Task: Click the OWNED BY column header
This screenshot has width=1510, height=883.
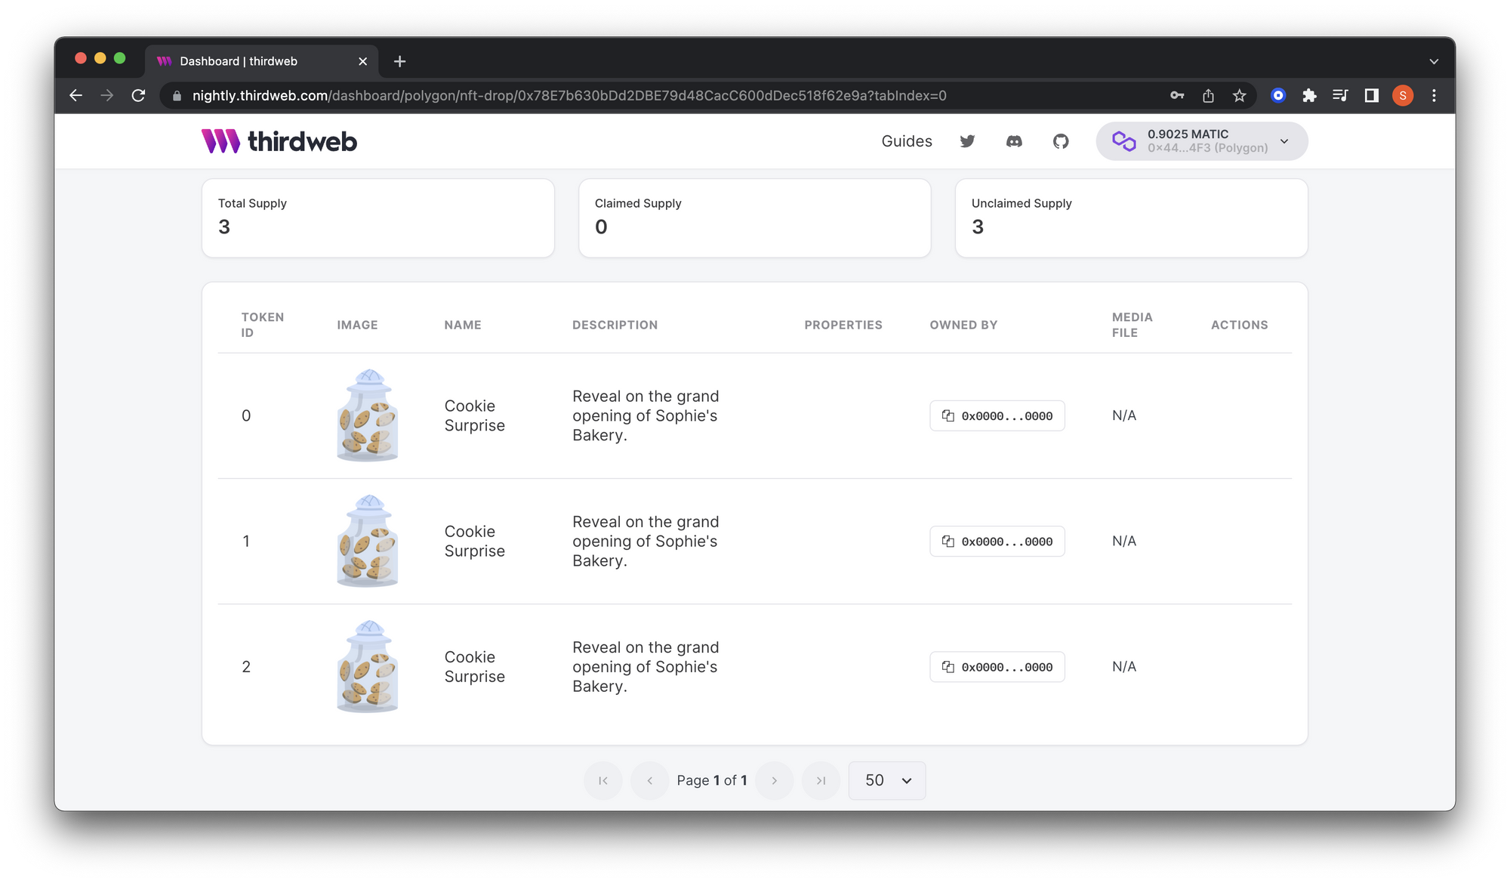Action: [x=963, y=325]
